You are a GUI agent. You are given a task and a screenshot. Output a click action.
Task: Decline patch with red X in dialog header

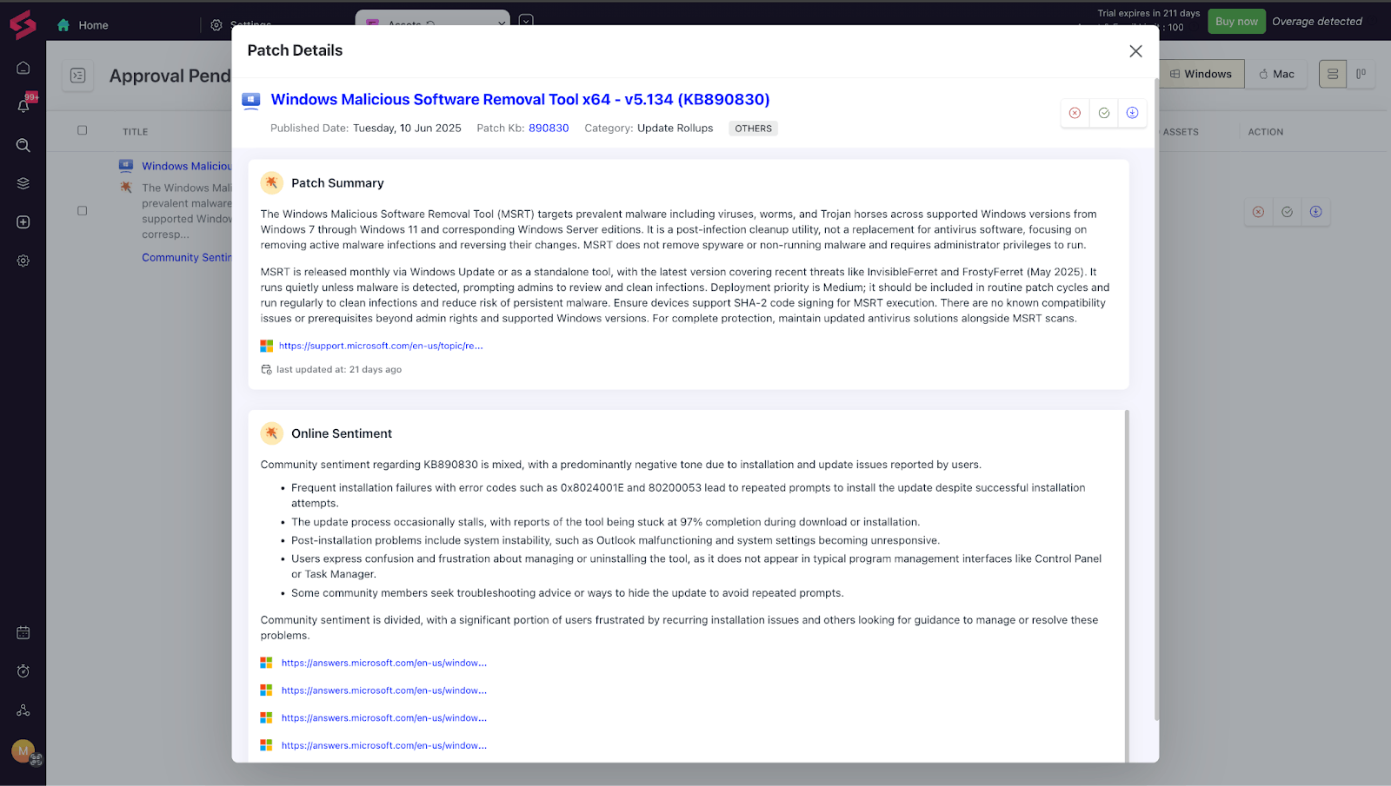[x=1075, y=113]
